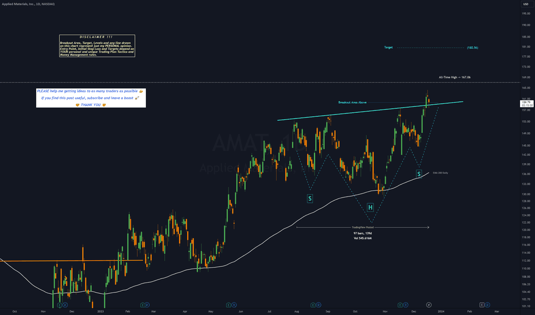535x315 pixels.
Task: Click the Breakout Area Above label
Action: [352, 102]
